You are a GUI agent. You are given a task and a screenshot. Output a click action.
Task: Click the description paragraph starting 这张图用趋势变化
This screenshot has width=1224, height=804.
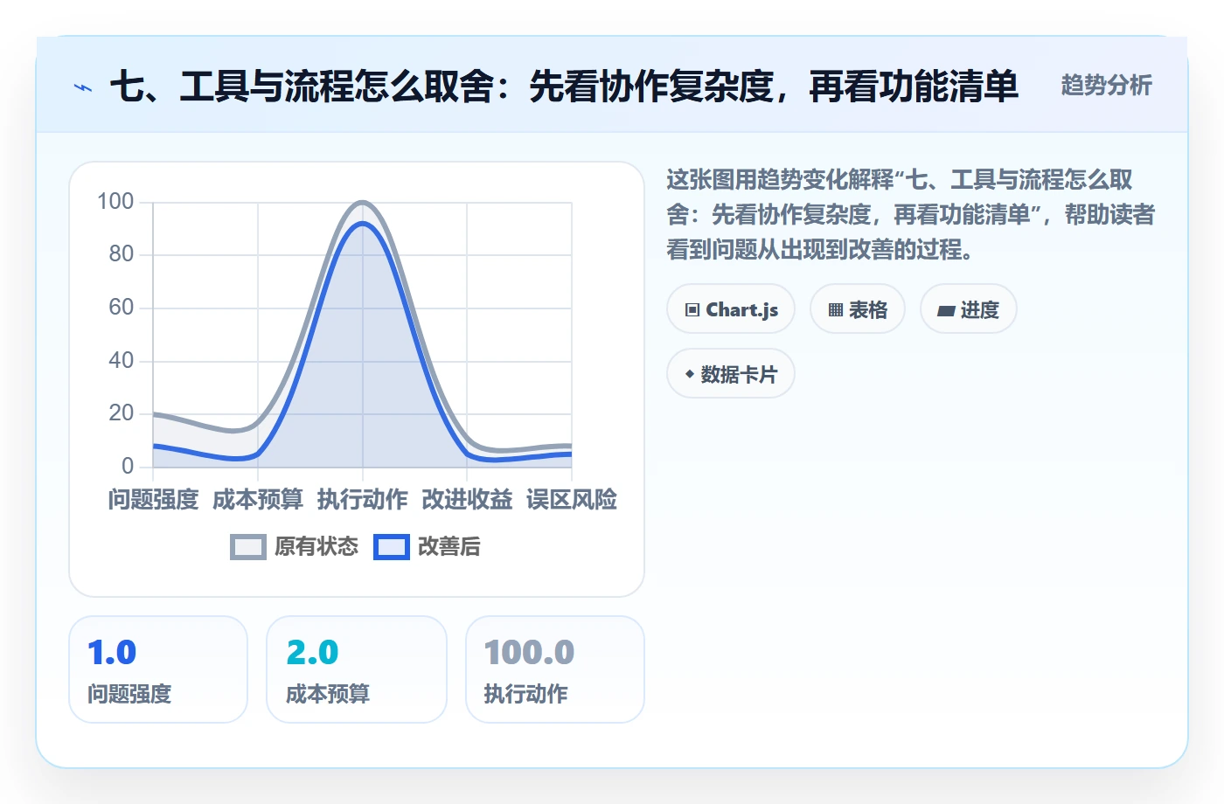(910, 215)
